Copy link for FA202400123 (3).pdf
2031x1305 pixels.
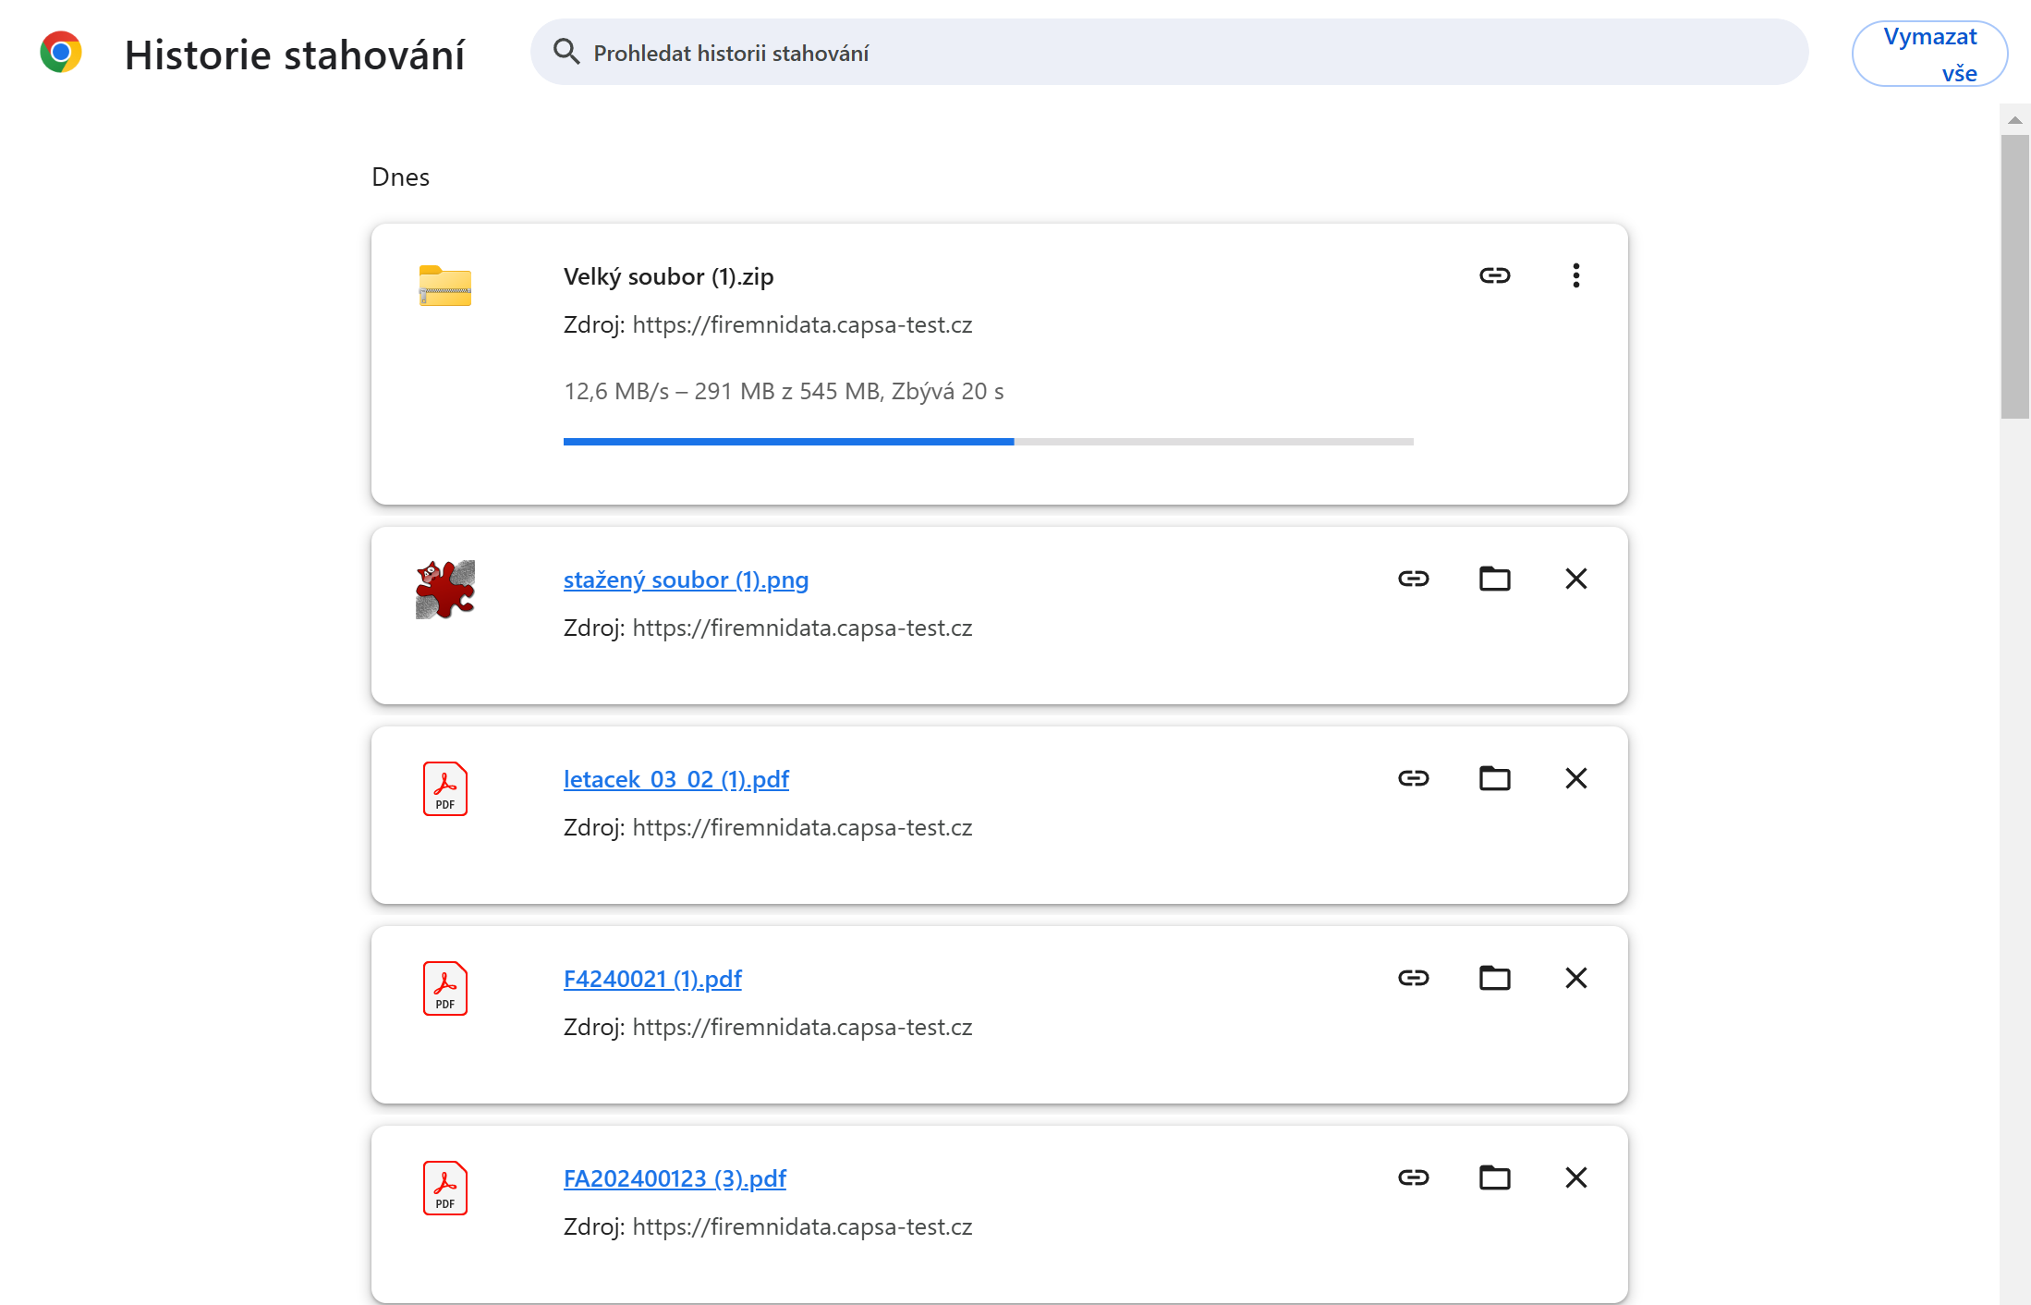(x=1413, y=1177)
